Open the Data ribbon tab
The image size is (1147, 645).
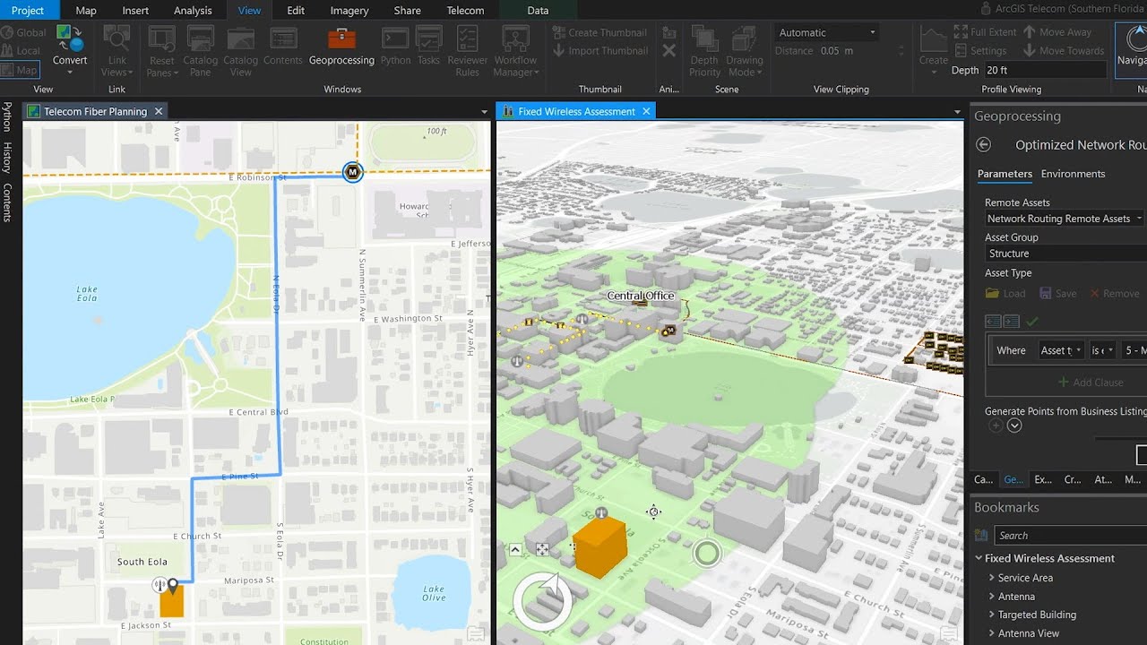[538, 10]
